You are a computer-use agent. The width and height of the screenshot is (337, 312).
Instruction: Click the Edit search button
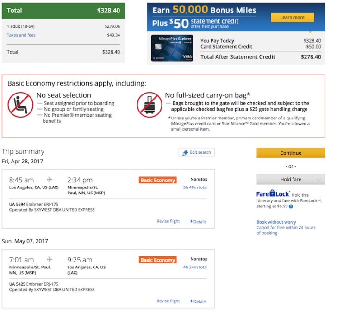(x=196, y=152)
